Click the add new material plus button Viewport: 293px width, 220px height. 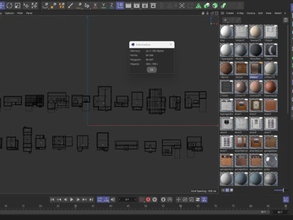pyautogui.click(x=225, y=20)
